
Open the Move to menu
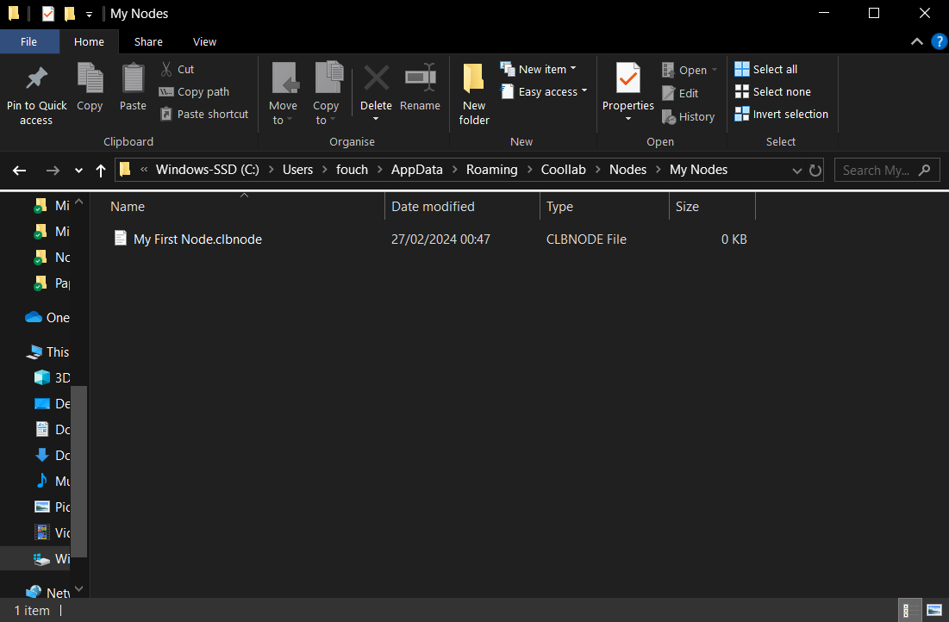click(x=284, y=95)
